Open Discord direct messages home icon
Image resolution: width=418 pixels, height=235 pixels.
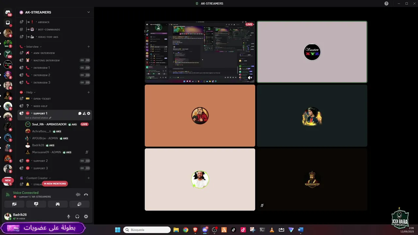coord(8,12)
